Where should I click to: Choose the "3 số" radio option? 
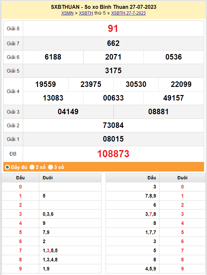click(51, 167)
